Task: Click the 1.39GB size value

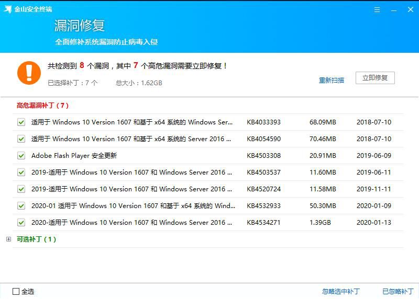Action: click(x=320, y=223)
